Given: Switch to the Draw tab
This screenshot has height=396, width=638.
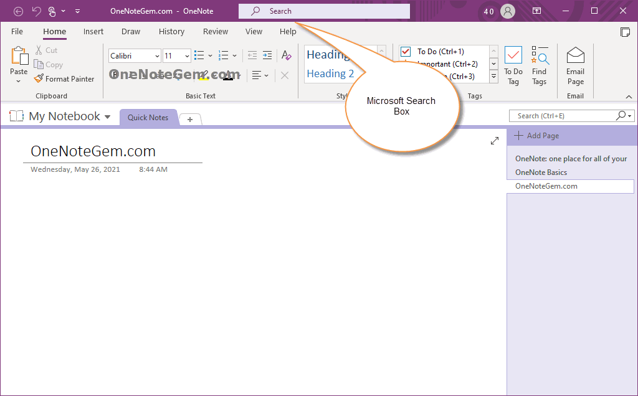Looking at the screenshot, I should [x=131, y=32].
